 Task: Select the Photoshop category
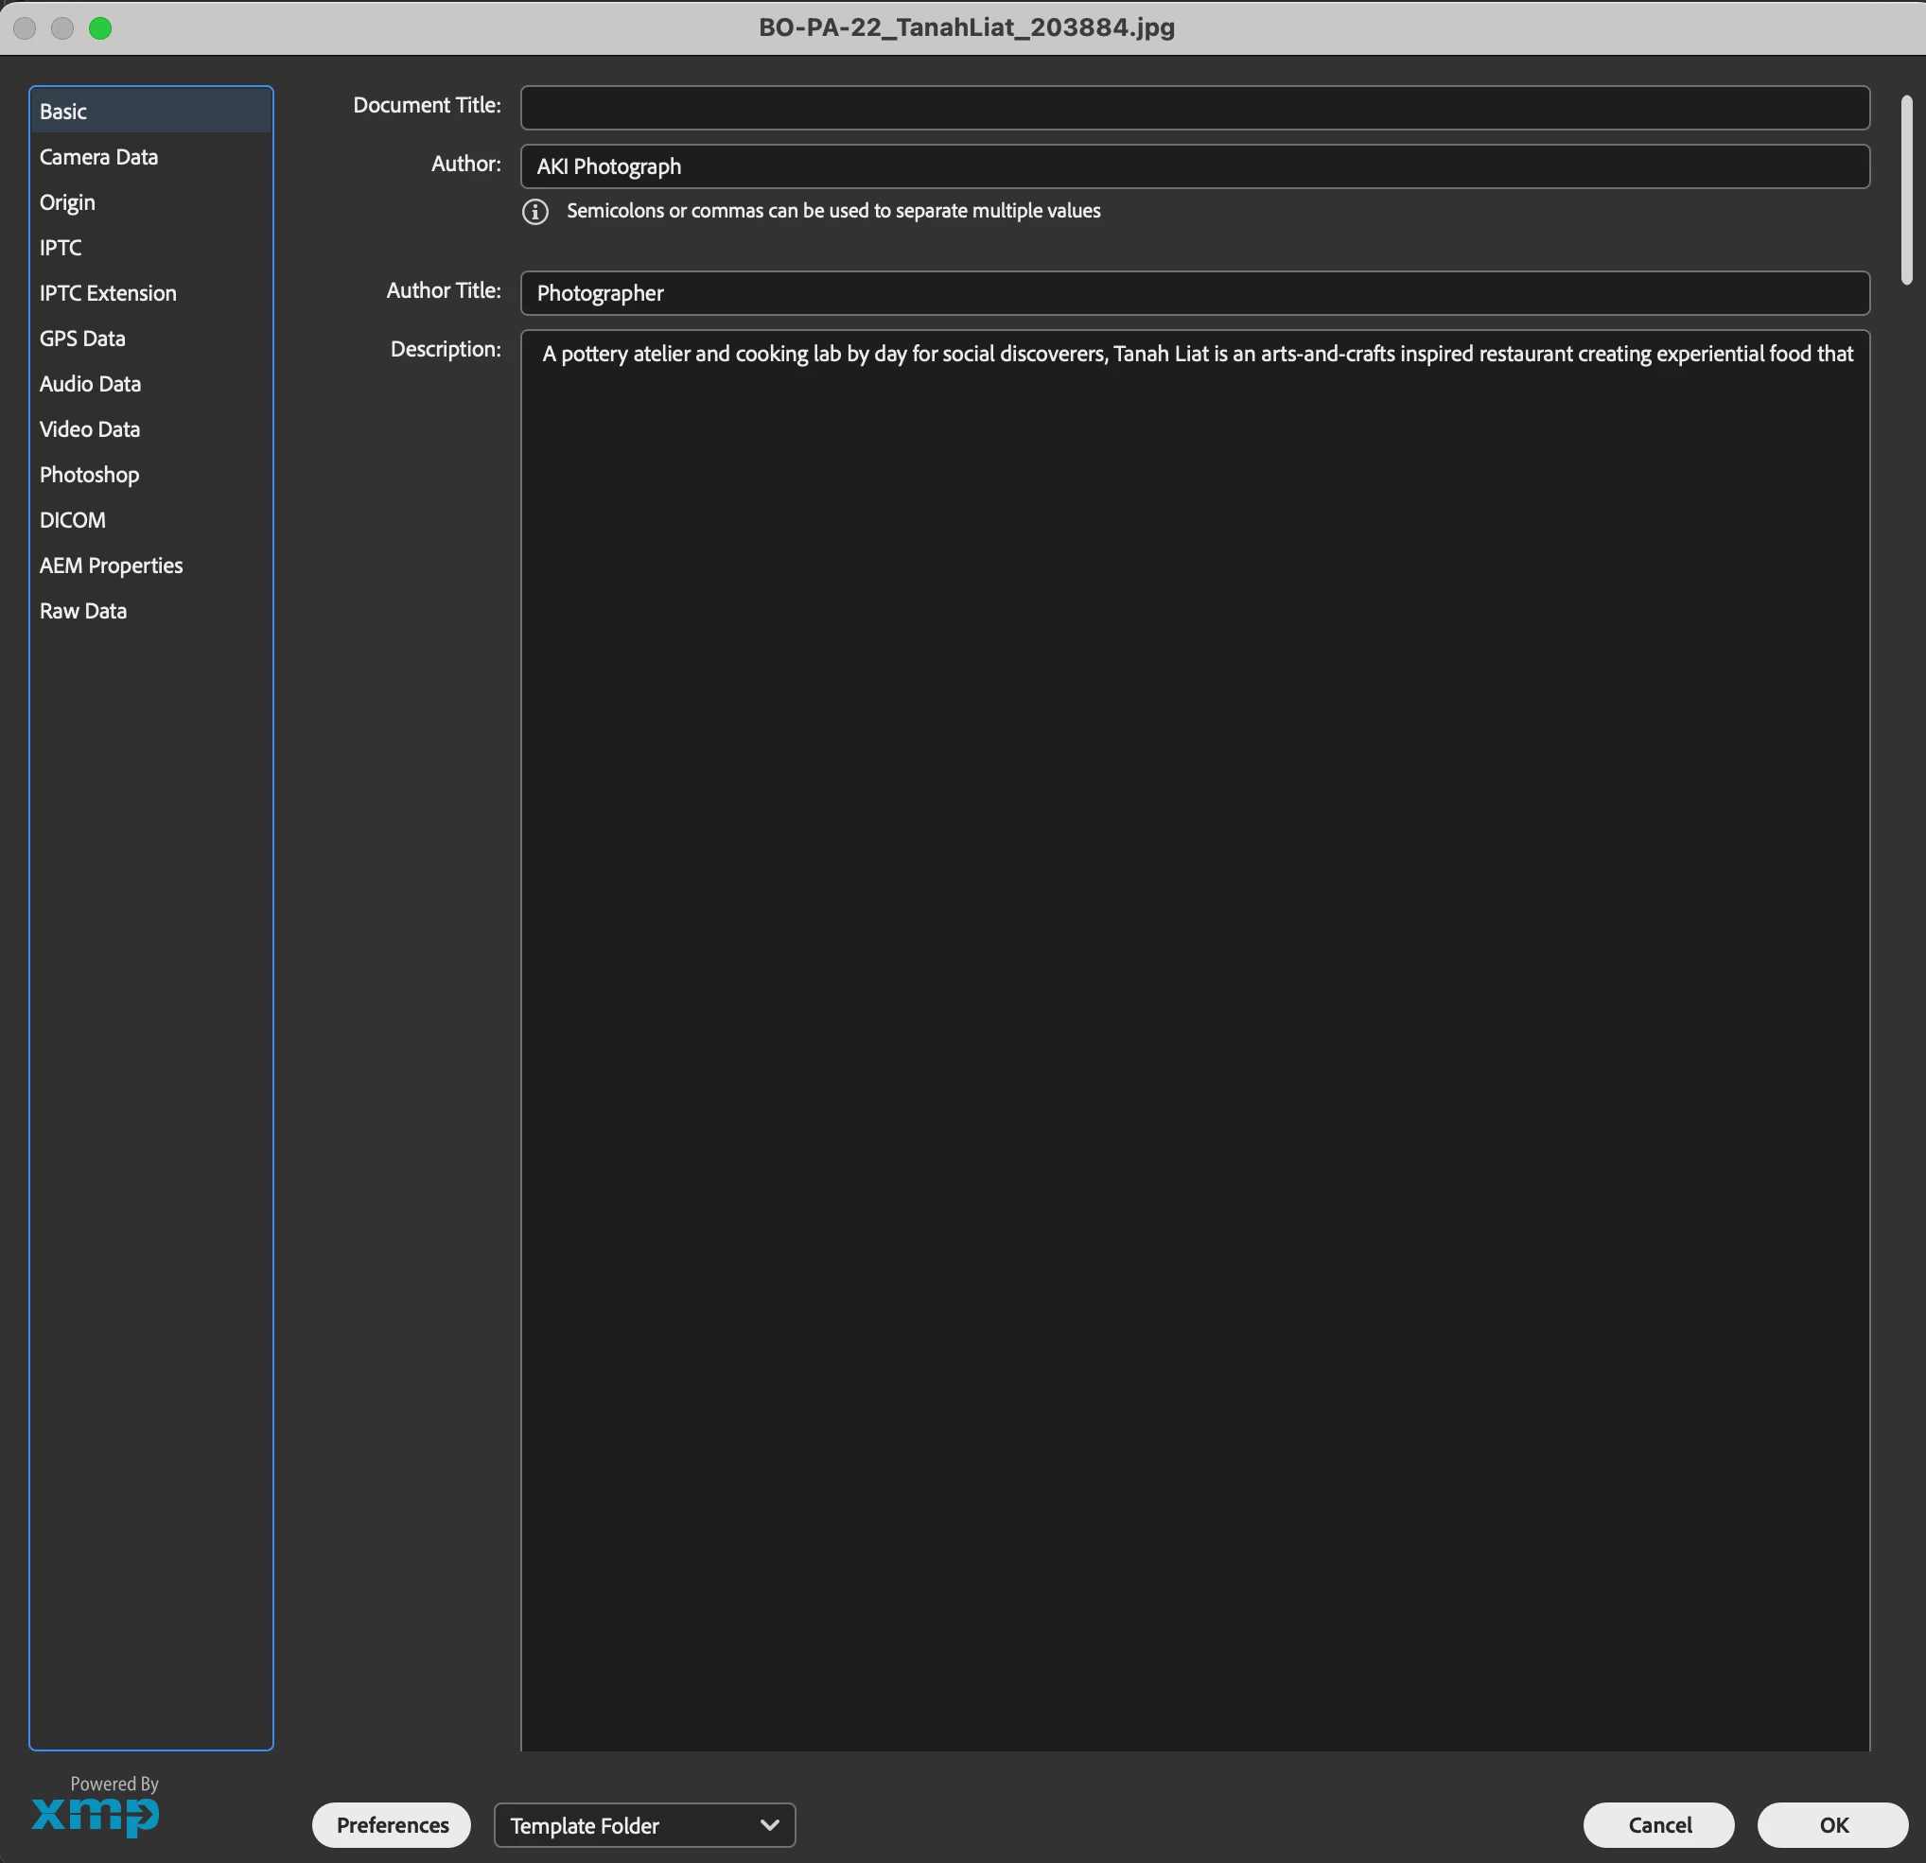pos(90,475)
